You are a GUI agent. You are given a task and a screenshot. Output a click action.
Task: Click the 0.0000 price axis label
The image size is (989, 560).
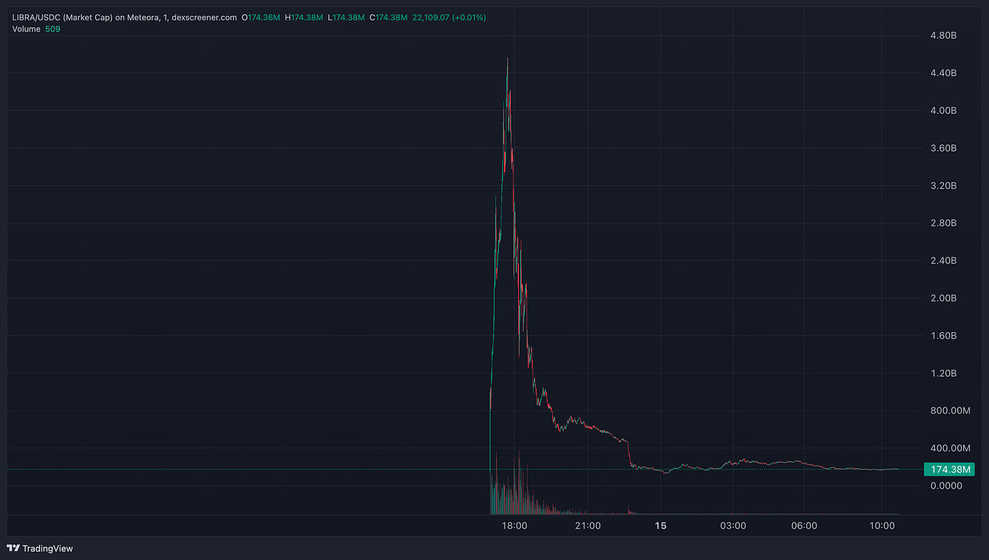click(947, 485)
